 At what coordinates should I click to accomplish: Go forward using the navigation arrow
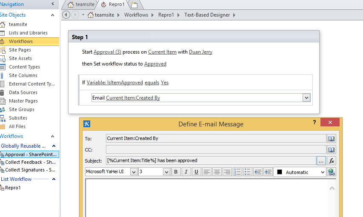coord(75,15)
